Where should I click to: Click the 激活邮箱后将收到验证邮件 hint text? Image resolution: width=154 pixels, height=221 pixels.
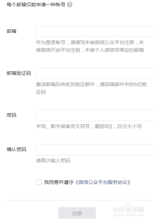pyautogui.click(x=91, y=88)
